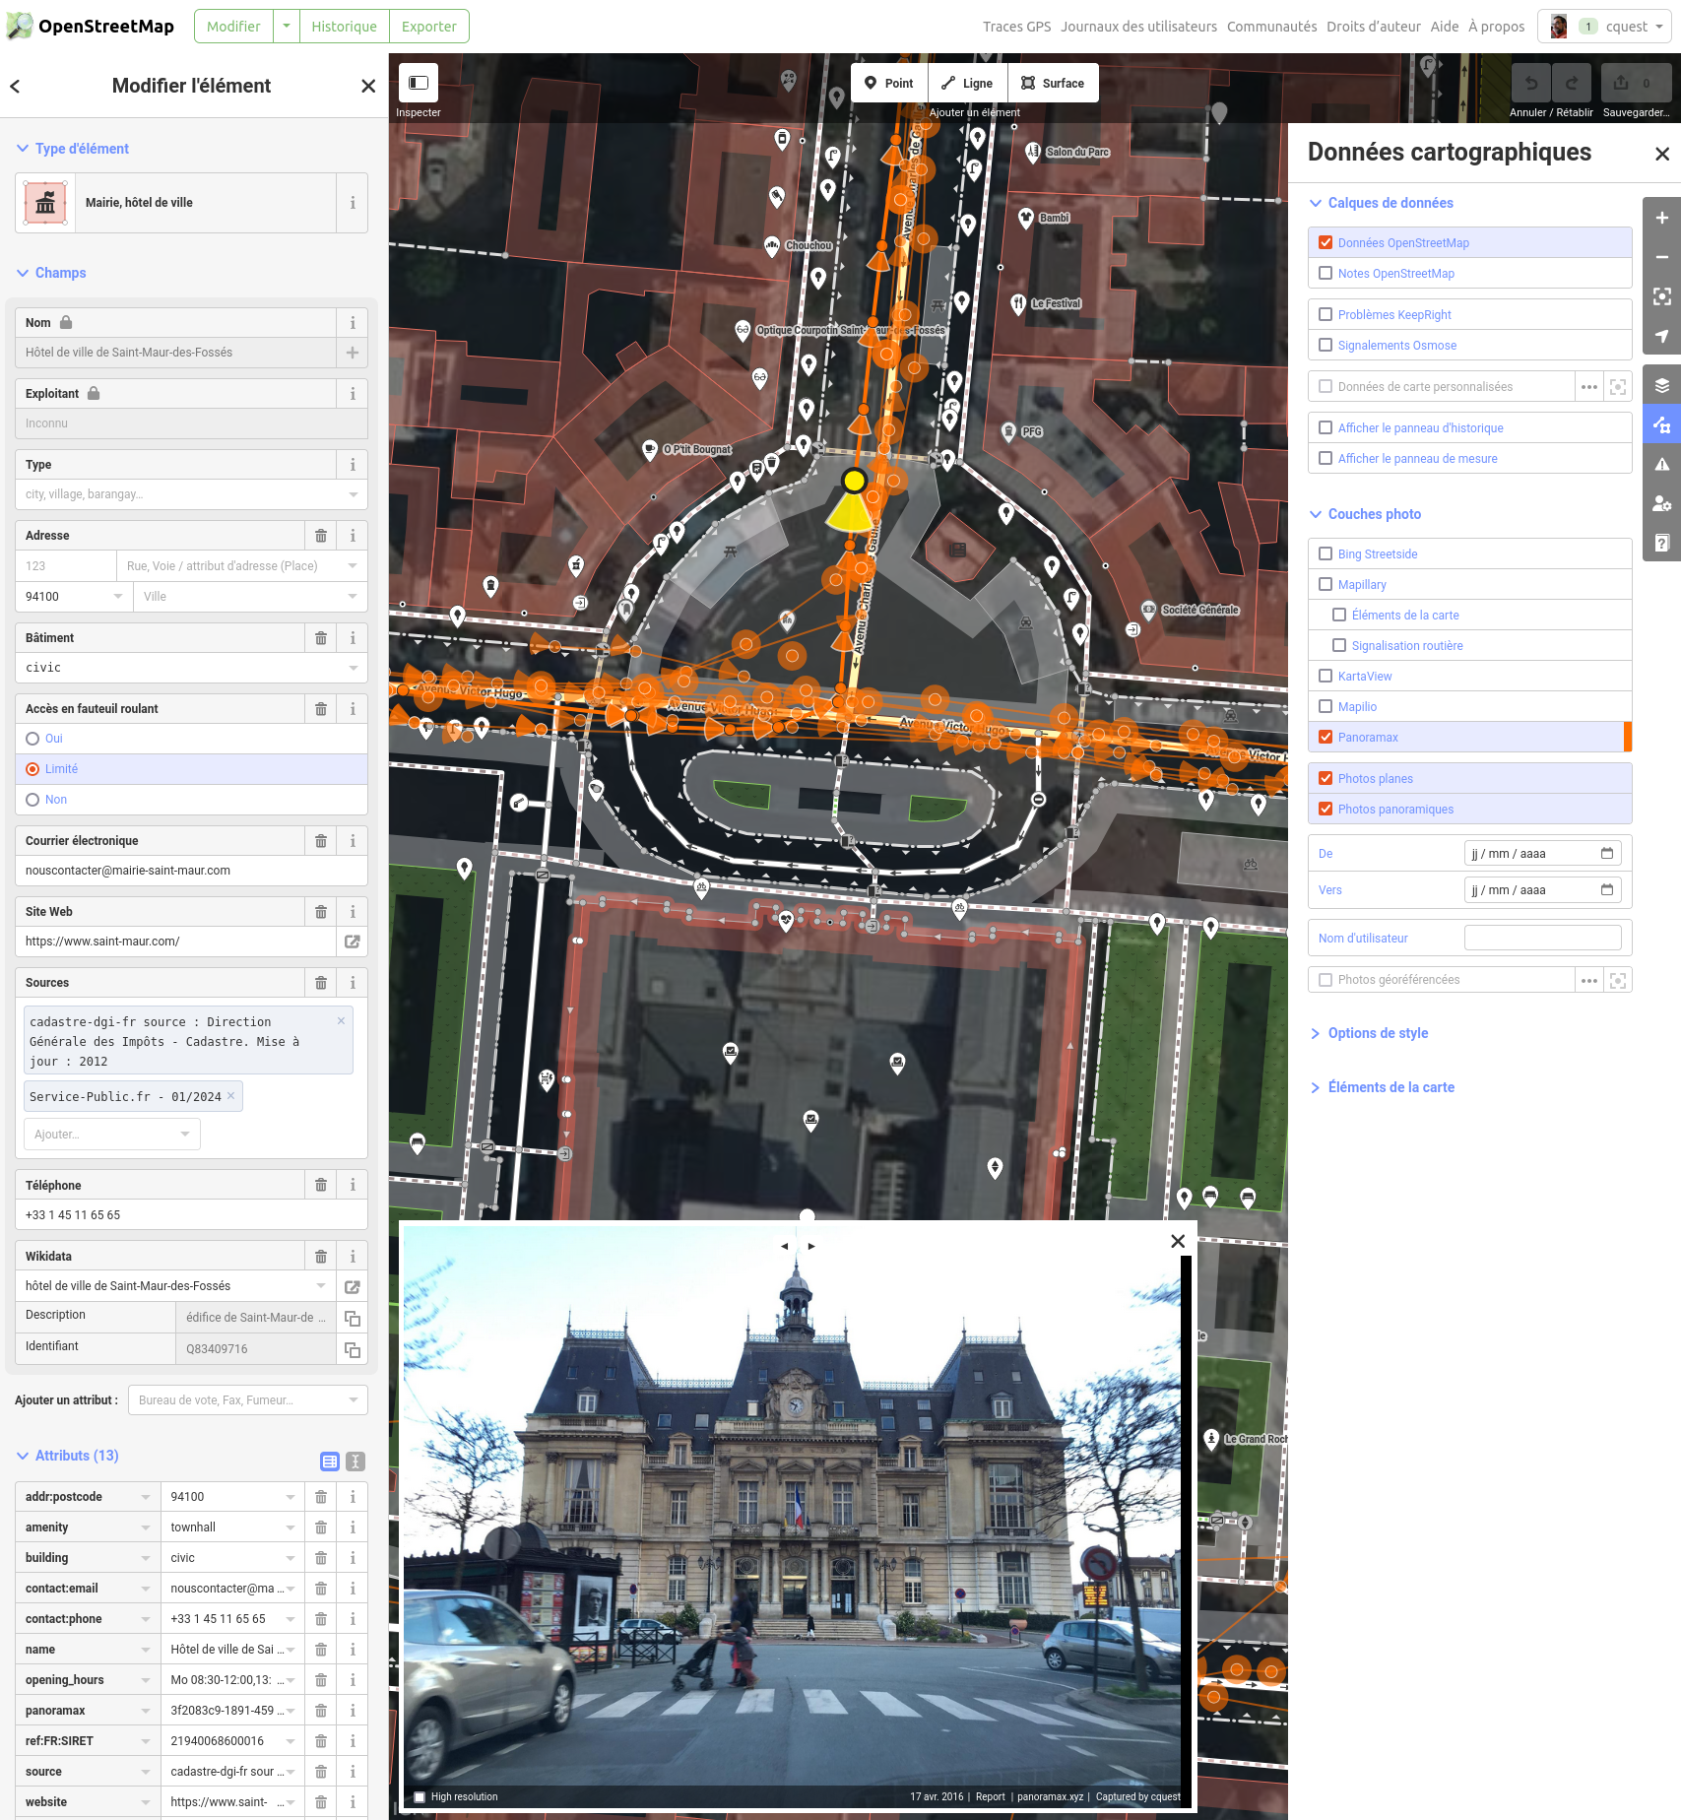Open Site Web link in new tab
The height and width of the screenshot is (1820, 1681).
click(352, 942)
